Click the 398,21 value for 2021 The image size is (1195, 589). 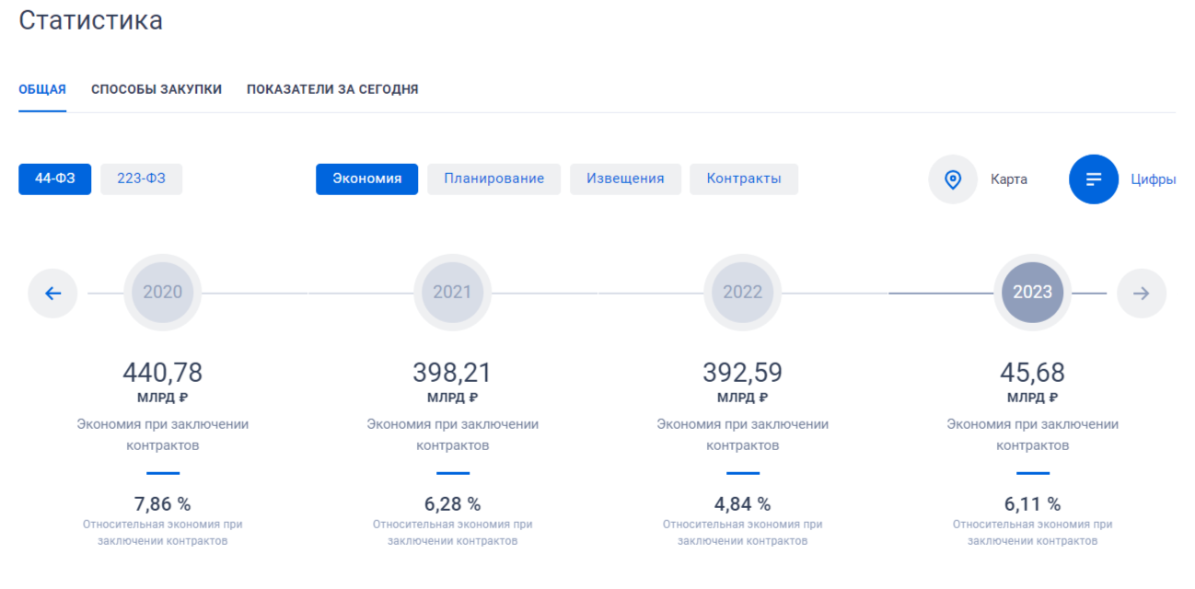pos(453,373)
